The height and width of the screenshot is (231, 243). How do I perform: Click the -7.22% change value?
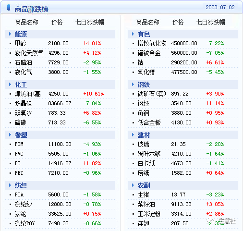click(215, 43)
